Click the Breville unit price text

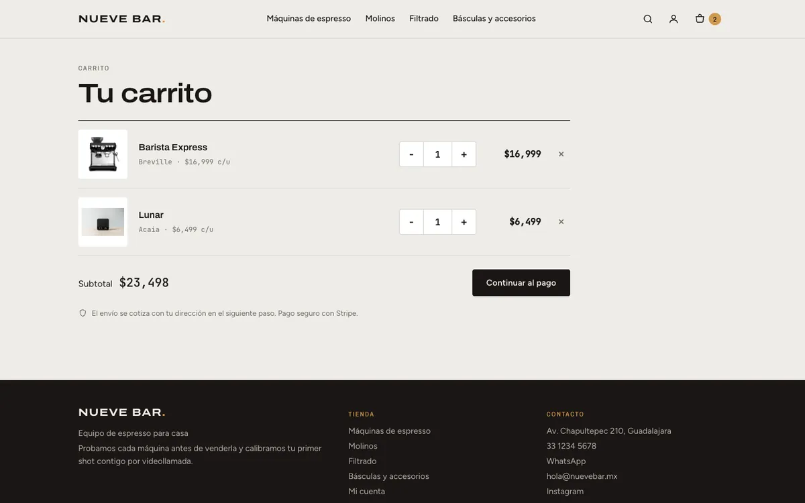[x=184, y=162]
